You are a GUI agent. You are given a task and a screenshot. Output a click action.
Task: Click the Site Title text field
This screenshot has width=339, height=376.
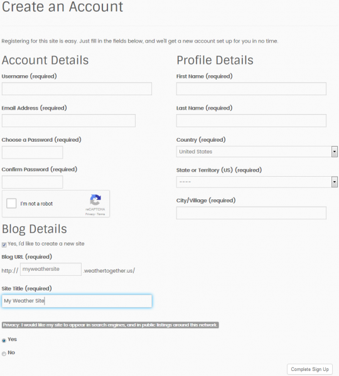(77, 301)
